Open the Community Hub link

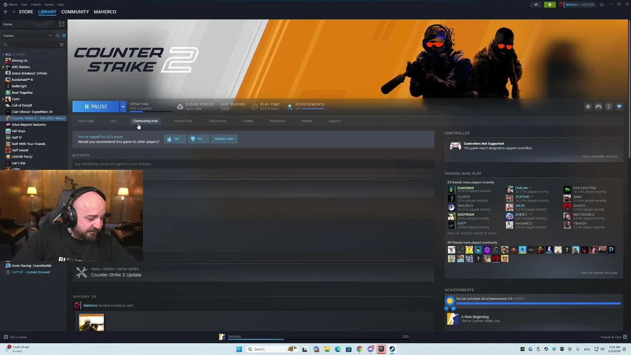pos(145,121)
